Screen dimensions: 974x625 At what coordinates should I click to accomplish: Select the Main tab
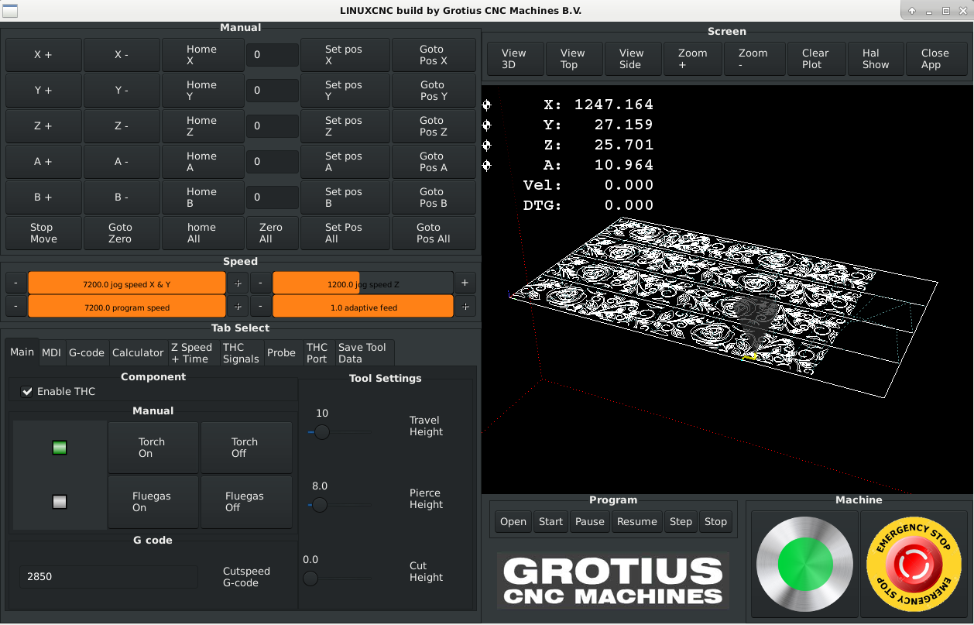click(22, 352)
